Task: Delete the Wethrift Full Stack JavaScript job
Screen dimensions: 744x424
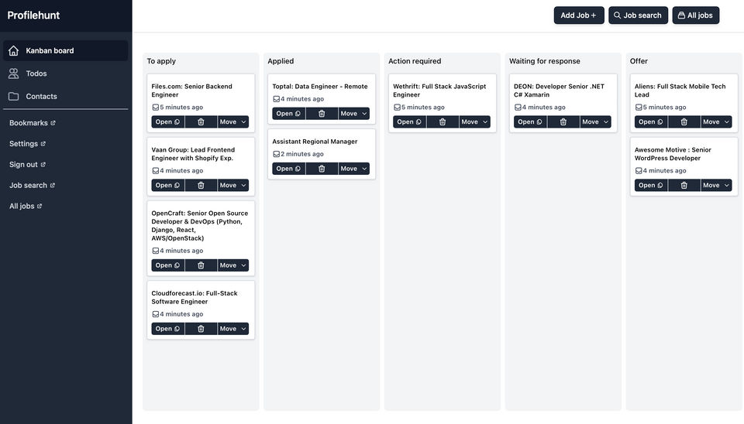Action: (443, 121)
